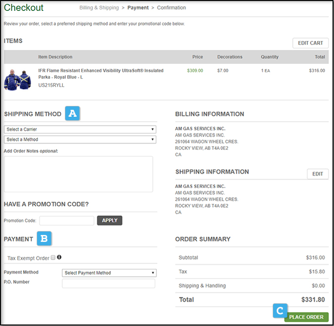Open the Select Payment Method dropdown

(x=109, y=273)
